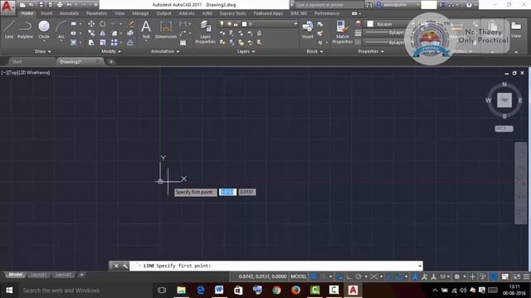The image size is (531, 298).
Task: Switch to the Output ribbon tab
Action: (163, 13)
